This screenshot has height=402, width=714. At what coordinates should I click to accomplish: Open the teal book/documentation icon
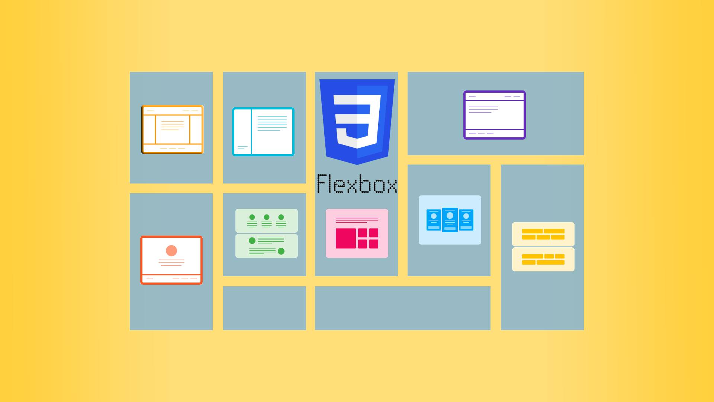[x=264, y=130]
